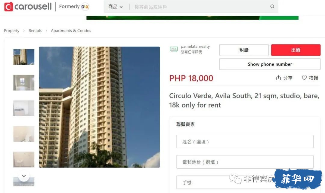Screen dimensions: 325x193
Task: Select the empty room window thumbnail
Action: (24, 83)
